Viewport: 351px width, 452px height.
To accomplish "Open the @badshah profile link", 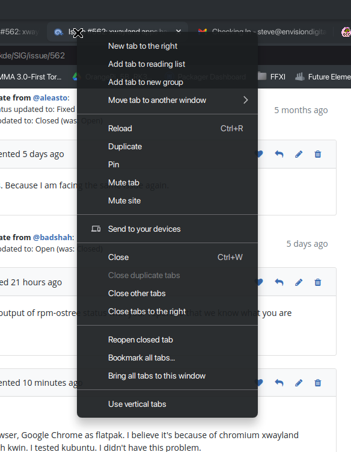I will pos(53,237).
